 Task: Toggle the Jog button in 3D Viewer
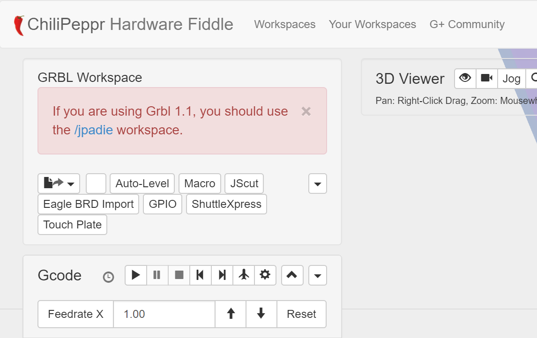point(511,79)
